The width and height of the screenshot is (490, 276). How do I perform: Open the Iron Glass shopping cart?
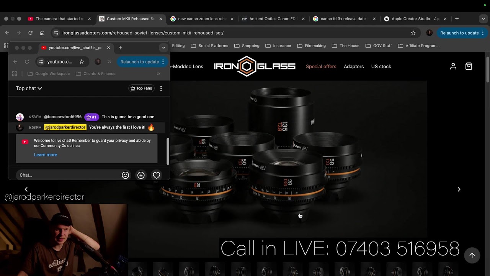[x=469, y=66]
